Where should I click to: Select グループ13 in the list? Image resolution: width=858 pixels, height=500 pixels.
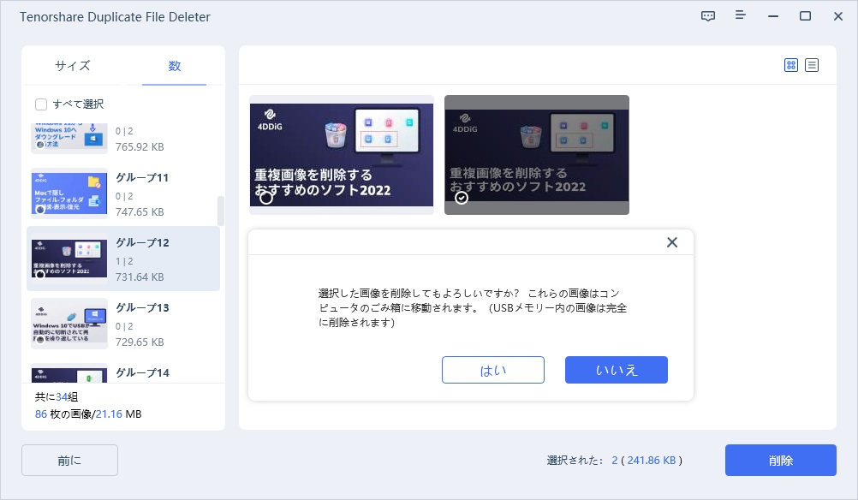point(123,324)
